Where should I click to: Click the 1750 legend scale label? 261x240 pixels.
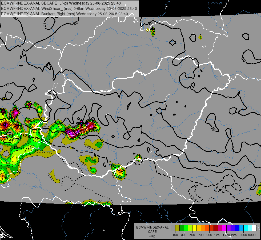226,235
